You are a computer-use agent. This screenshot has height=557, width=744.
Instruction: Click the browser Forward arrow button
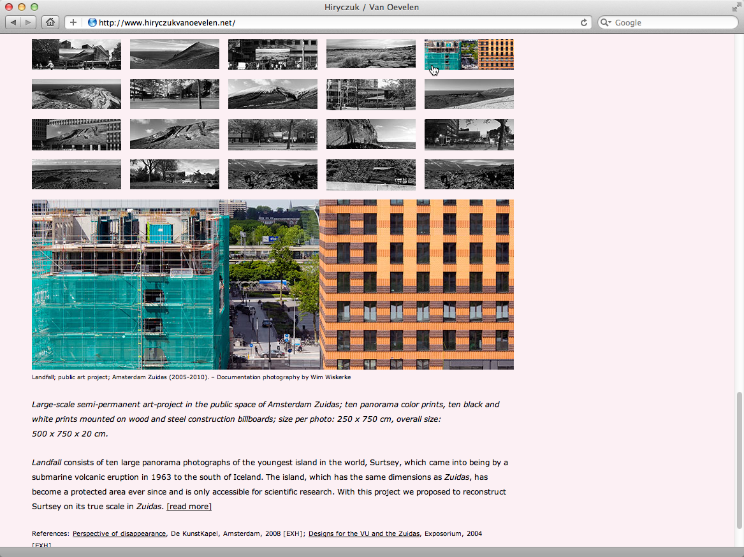pos(29,22)
